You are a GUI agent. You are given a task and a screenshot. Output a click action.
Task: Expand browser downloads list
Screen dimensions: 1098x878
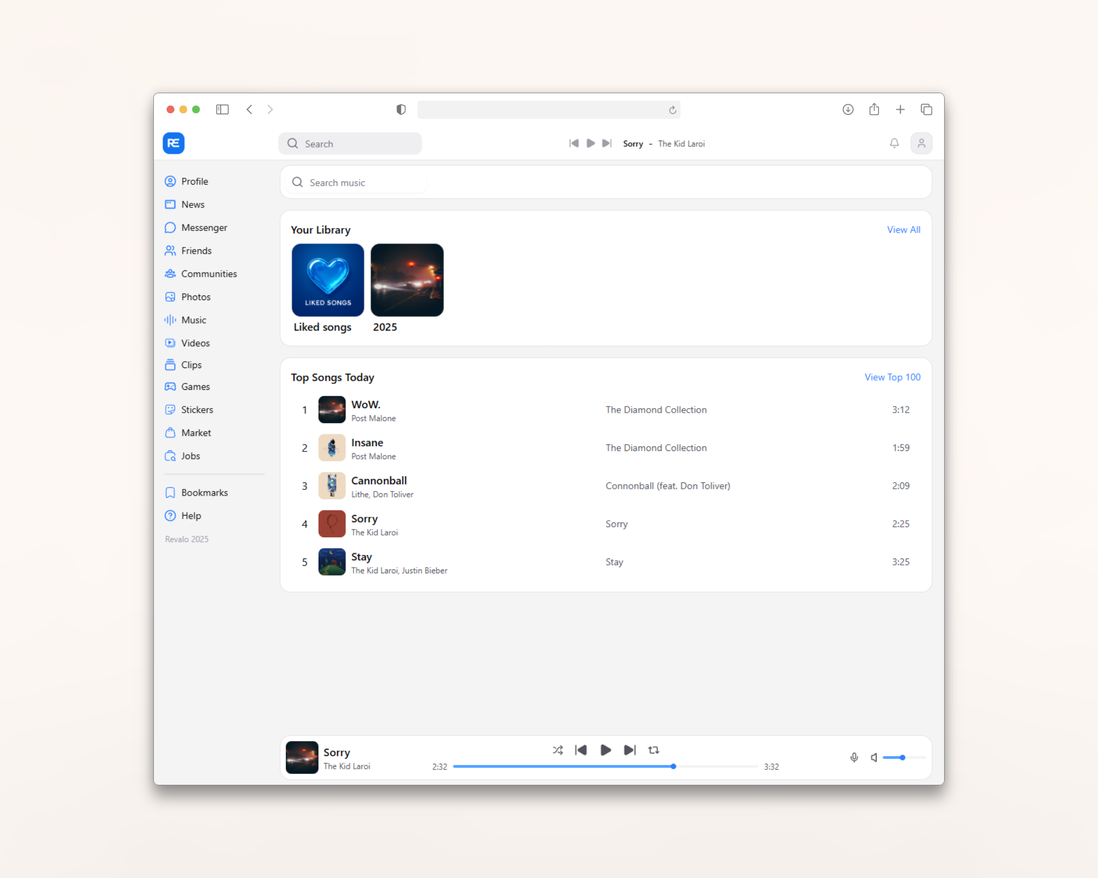pyautogui.click(x=848, y=109)
